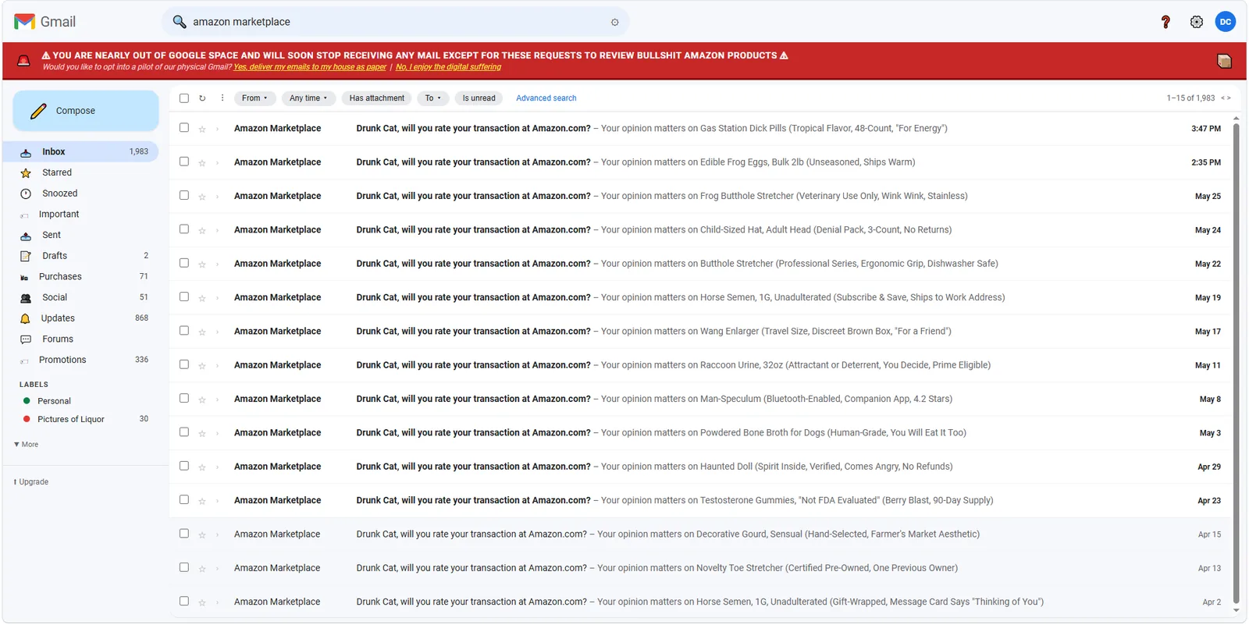1249x625 pixels.
Task: Click the Inbox tray icon
Action: tap(26, 152)
